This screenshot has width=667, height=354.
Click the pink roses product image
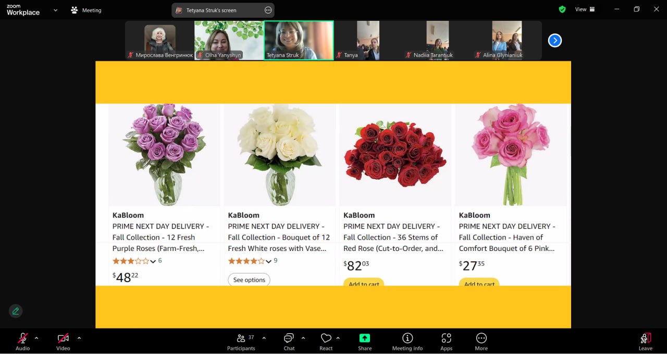(x=511, y=155)
